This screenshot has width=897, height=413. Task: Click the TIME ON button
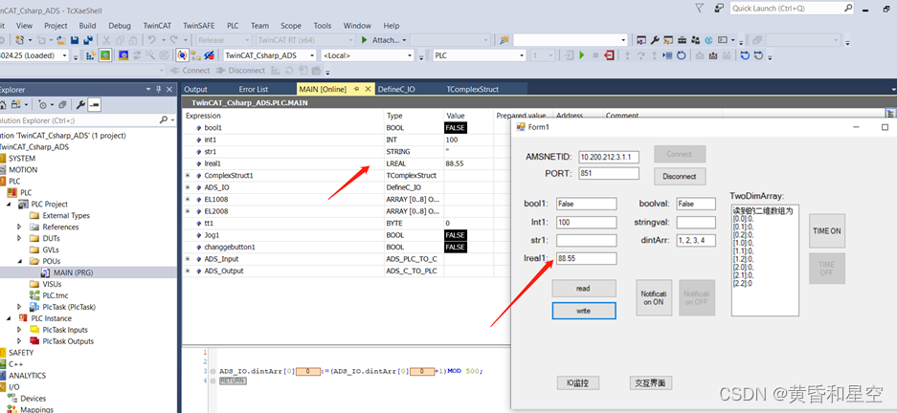[x=826, y=231]
